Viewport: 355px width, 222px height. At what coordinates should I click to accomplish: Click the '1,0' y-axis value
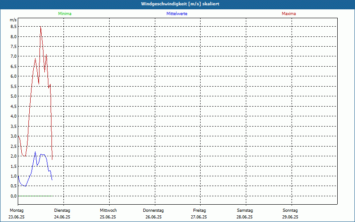point(14,176)
